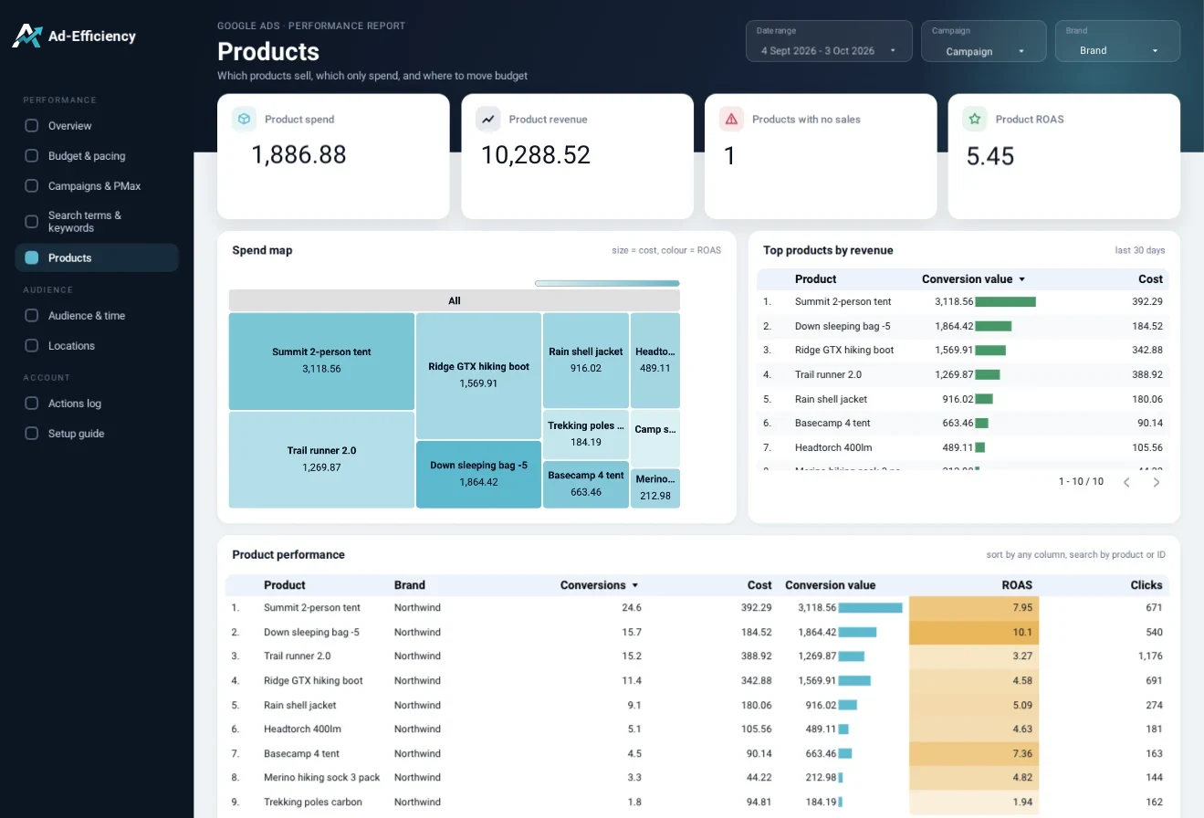Click the Budget & pacing sidebar icon
The width and height of the screenshot is (1204, 818).
point(32,156)
